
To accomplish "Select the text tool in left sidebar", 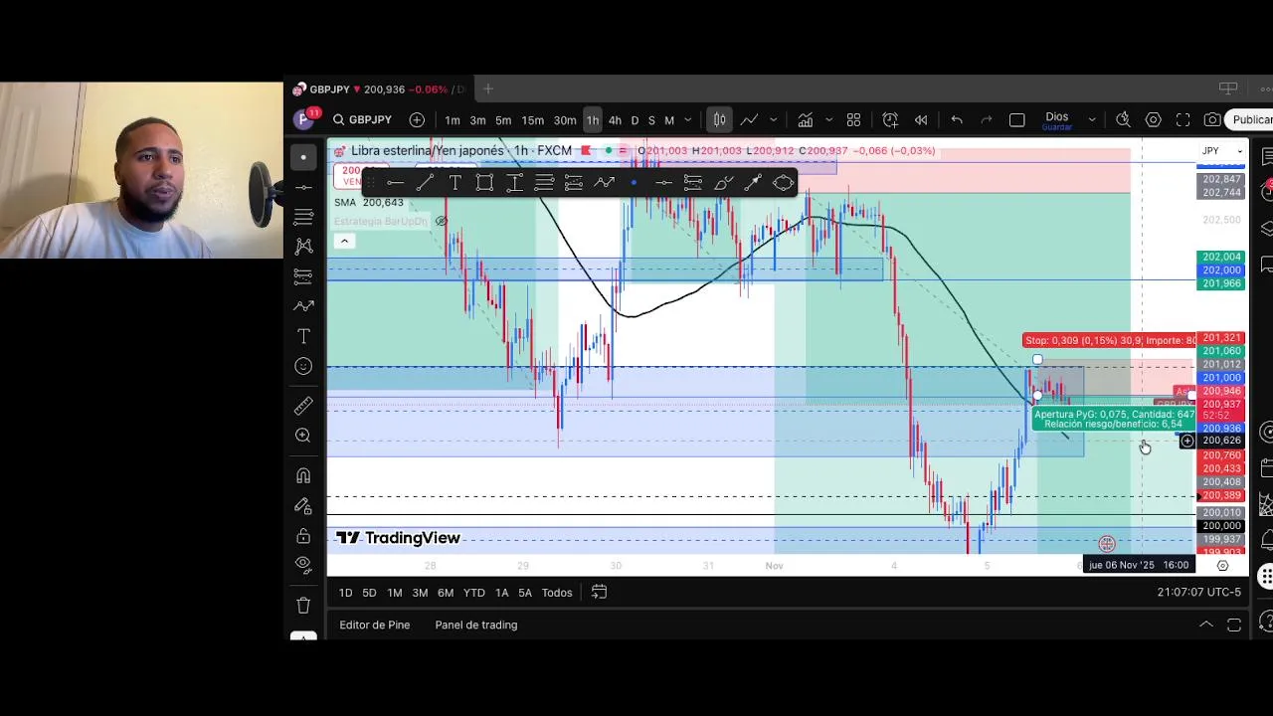I will point(303,336).
